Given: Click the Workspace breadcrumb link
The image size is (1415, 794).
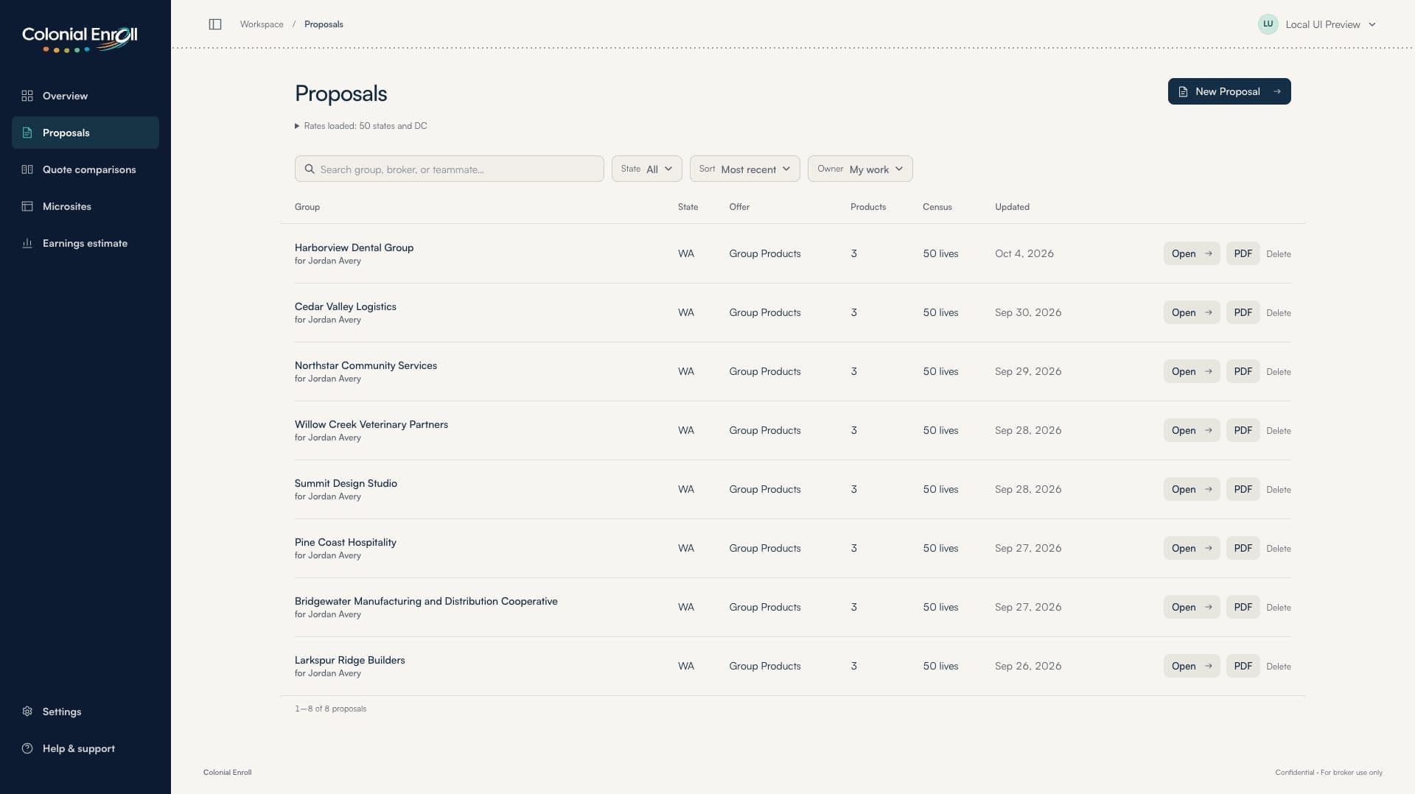Looking at the screenshot, I should 262,24.
